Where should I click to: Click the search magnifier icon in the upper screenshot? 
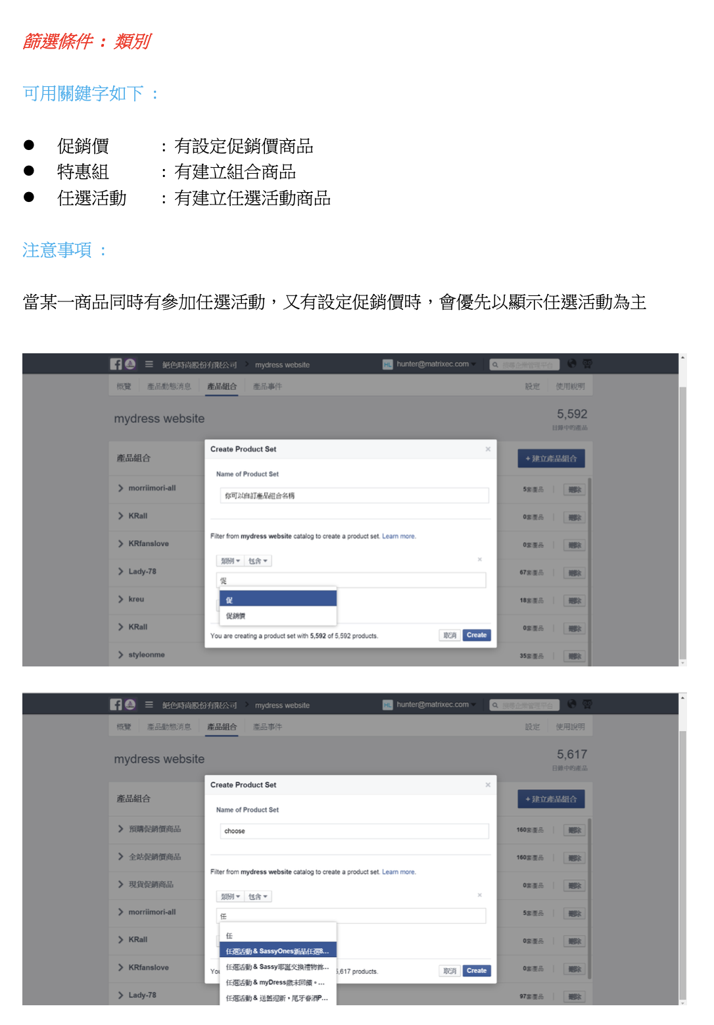495,364
